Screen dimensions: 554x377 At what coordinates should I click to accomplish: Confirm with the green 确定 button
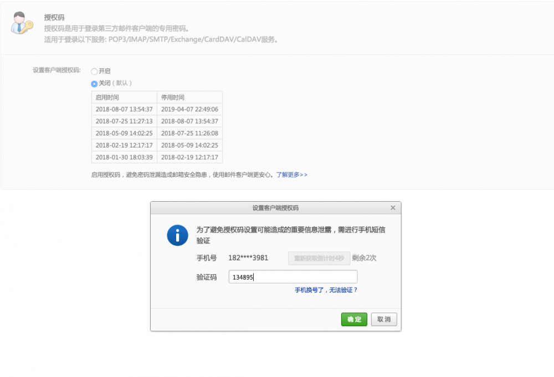(x=354, y=319)
